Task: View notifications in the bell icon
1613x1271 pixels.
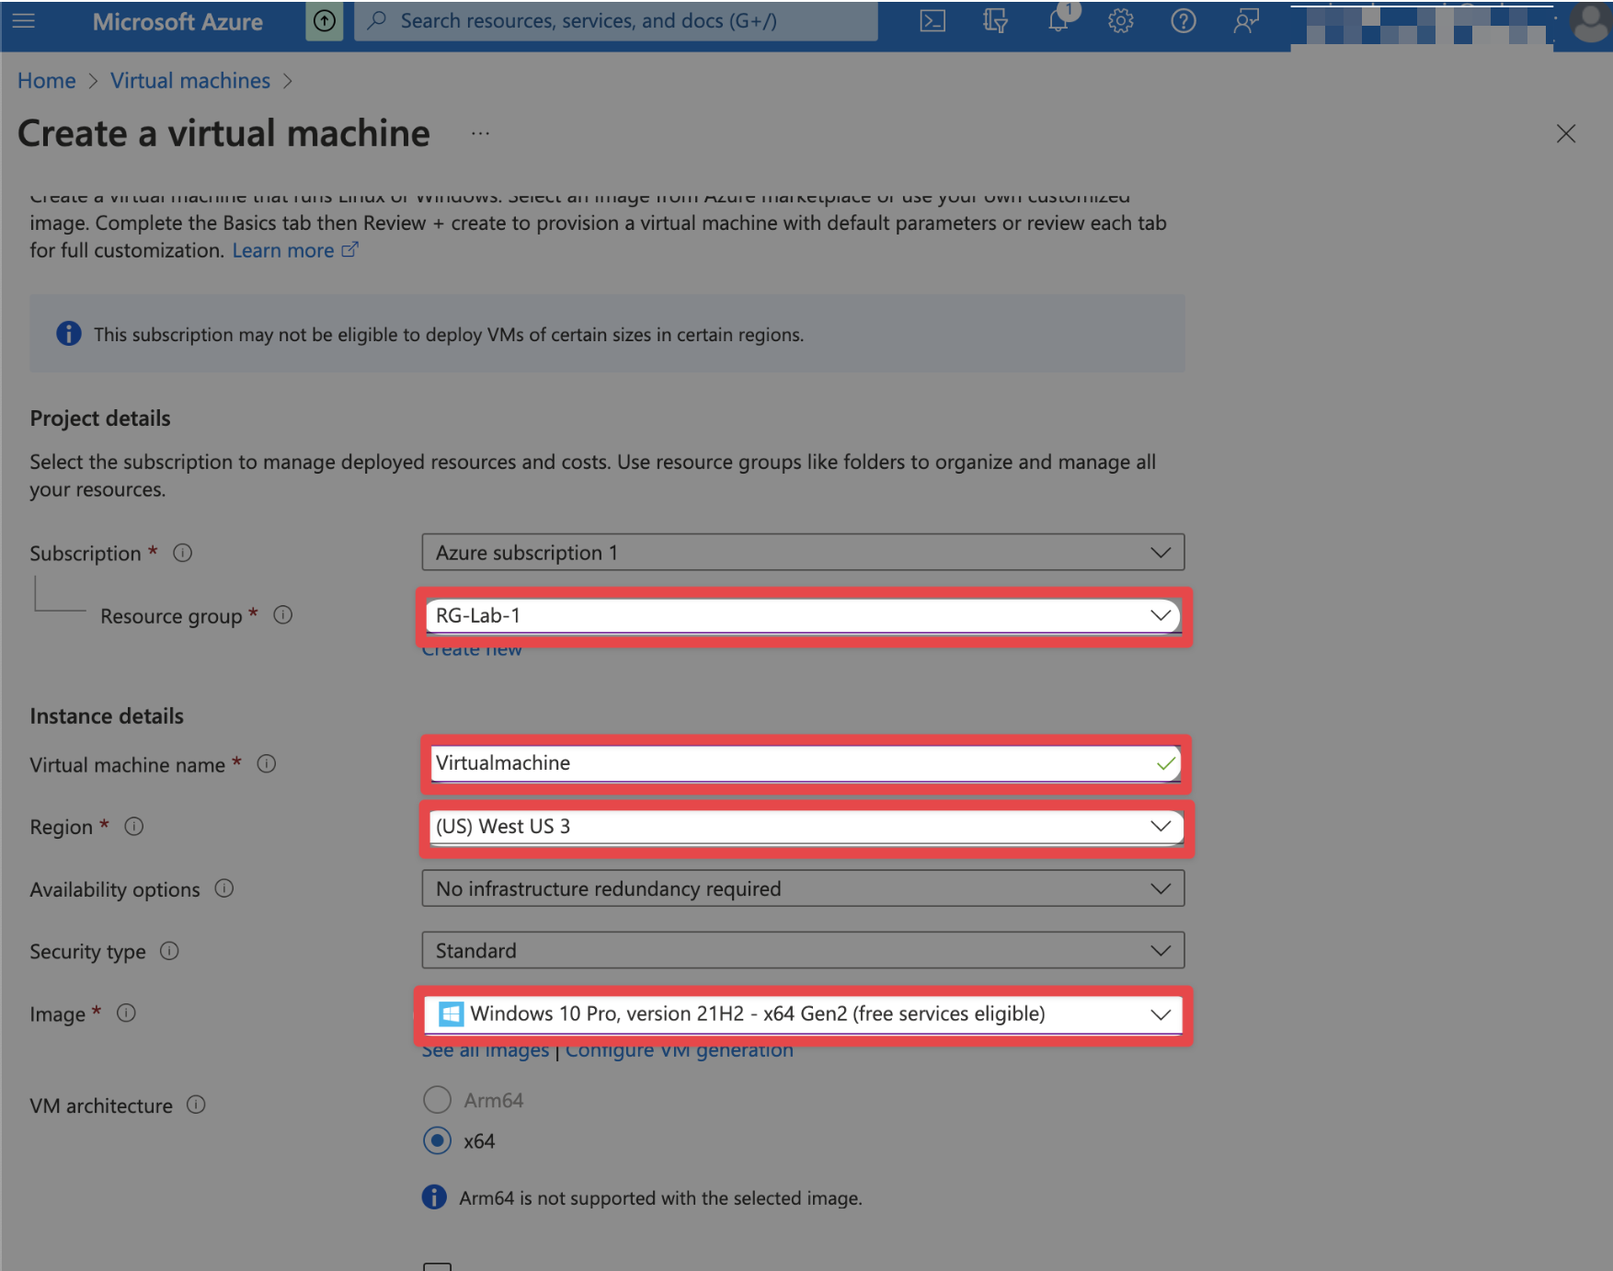Action: pos(1058,20)
